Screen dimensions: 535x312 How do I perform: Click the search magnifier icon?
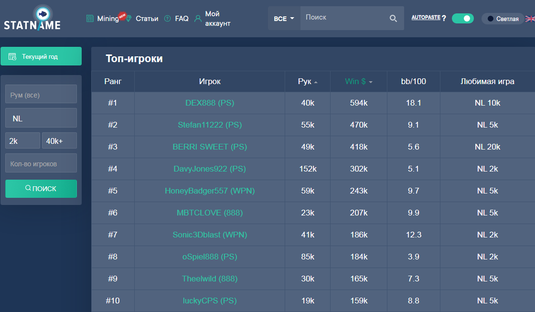point(393,19)
